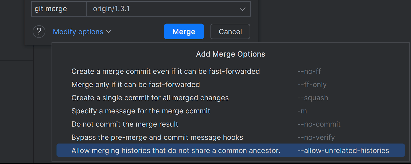Image resolution: width=411 pixels, height=164 pixels.
Task: Choose Bypass the pre-merge and commit message hooks
Action: click(x=231, y=137)
